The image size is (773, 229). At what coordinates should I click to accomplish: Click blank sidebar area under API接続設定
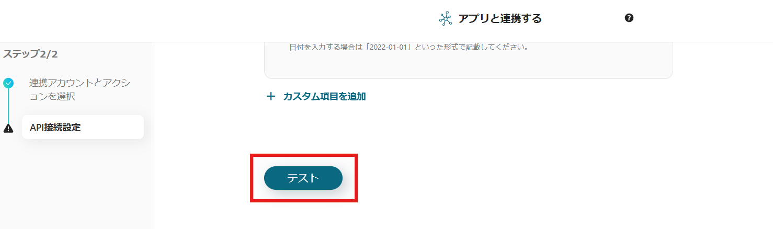click(77, 183)
